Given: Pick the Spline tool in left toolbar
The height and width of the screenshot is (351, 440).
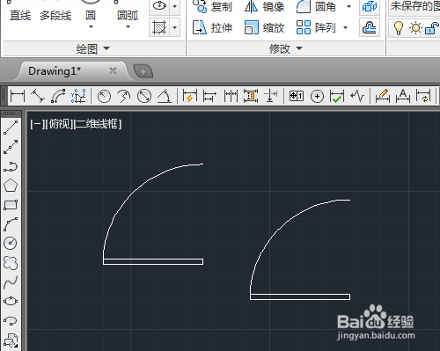Looking at the screenshot, I should point(11,282).
